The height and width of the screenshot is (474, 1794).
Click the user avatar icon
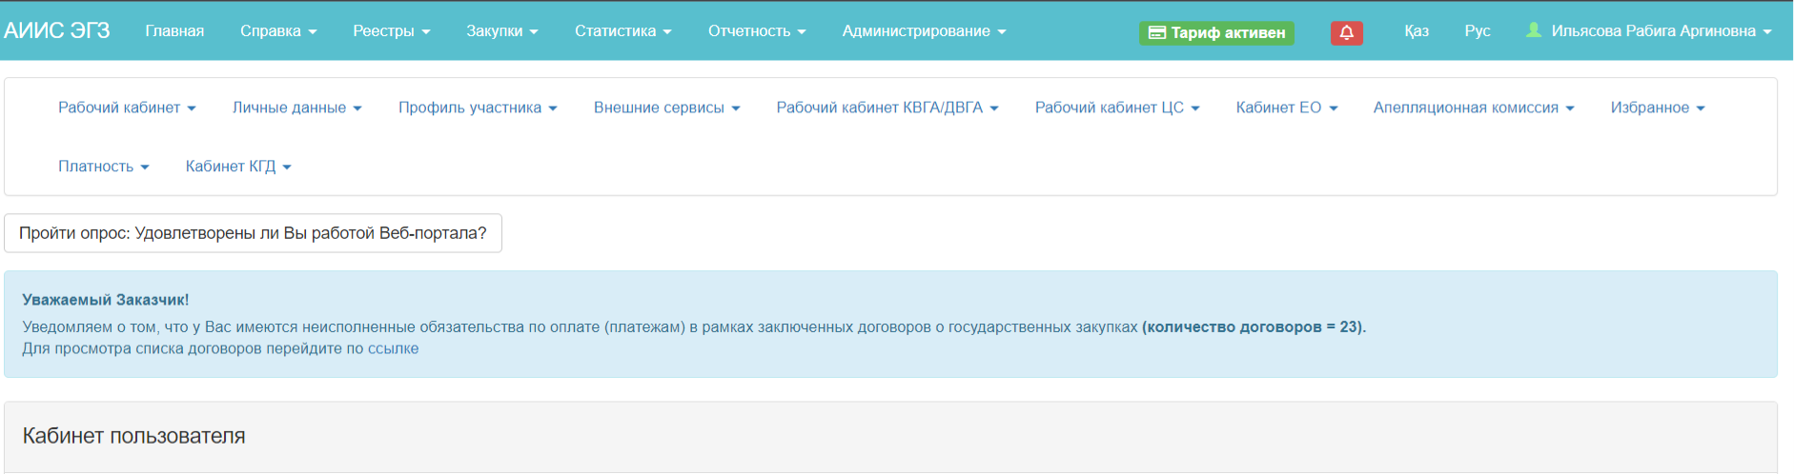point(1533,30)
